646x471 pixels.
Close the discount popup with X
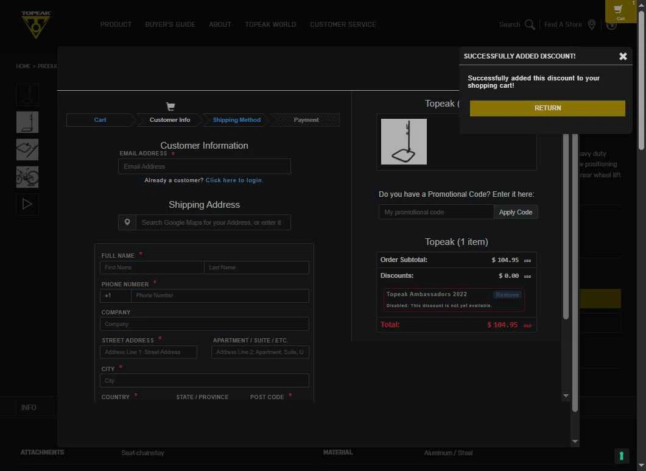pyautogui.click(x=623, y=57)
